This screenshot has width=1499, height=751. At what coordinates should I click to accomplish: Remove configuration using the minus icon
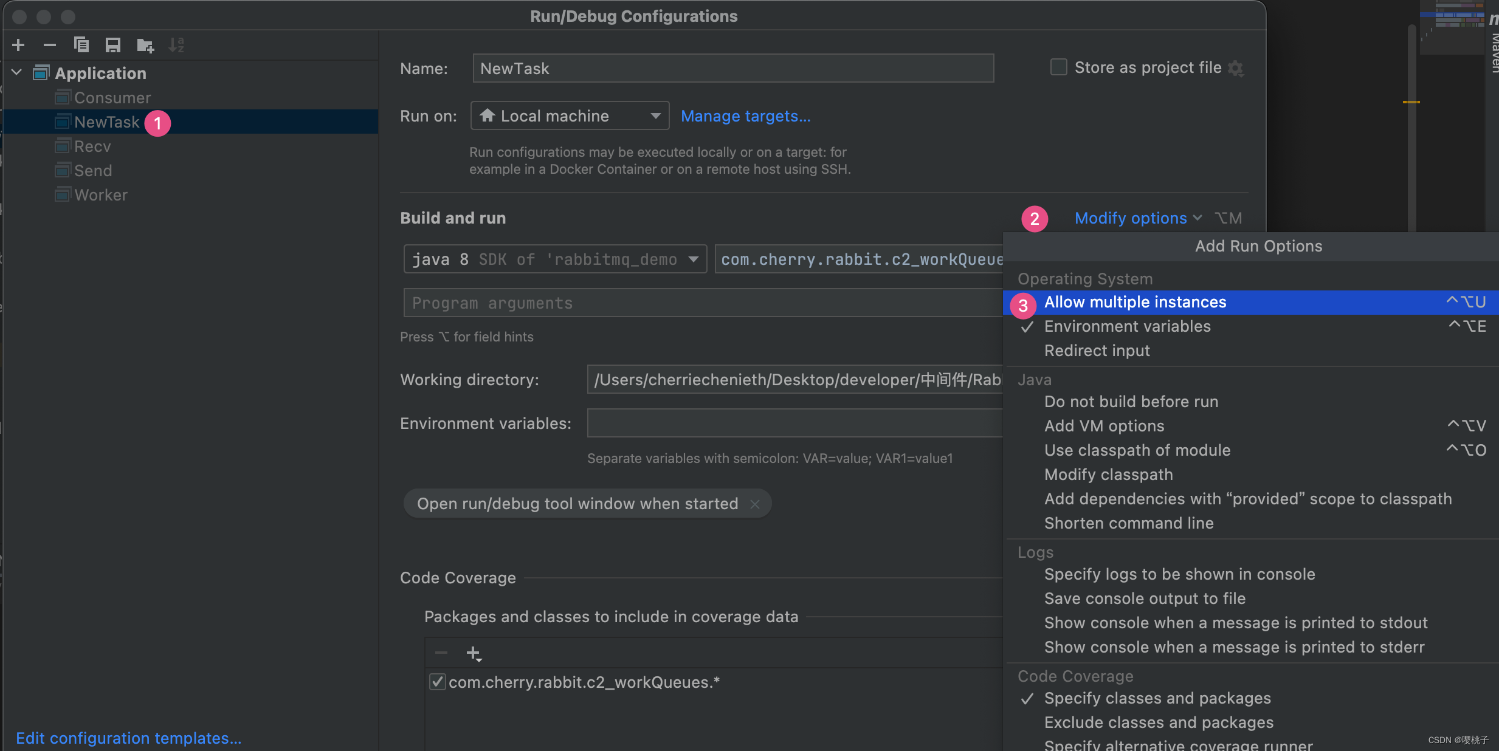tap(50, 45)
